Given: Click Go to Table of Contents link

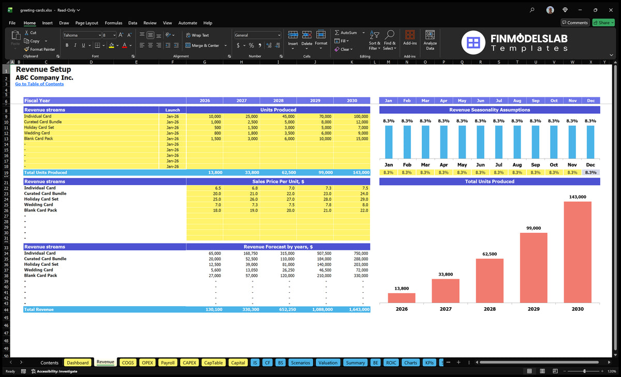Looking at the screenshot, I should pos(39,84).
